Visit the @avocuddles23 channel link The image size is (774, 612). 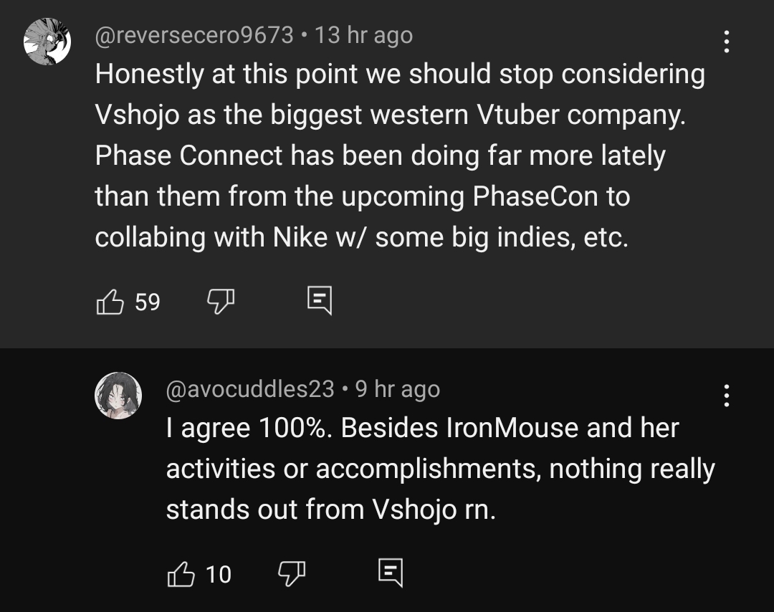click(x=250, y=389)
